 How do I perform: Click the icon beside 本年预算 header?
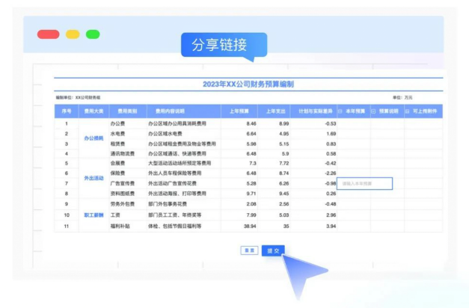(x=342, y=111)
